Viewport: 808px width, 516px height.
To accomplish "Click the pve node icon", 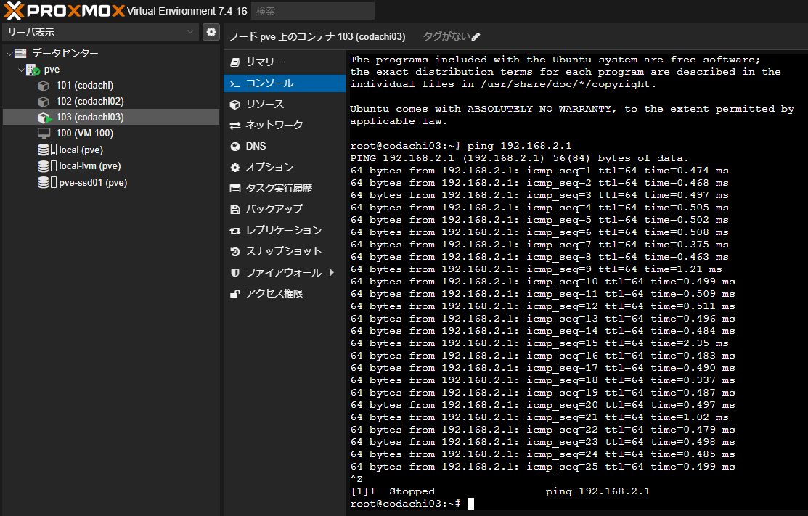I will (33, 70).
